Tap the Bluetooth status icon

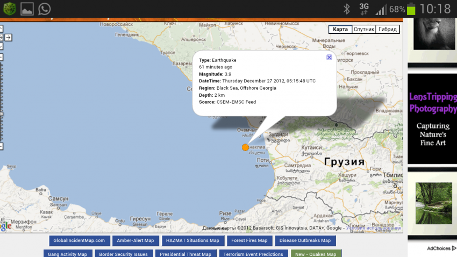347,9
